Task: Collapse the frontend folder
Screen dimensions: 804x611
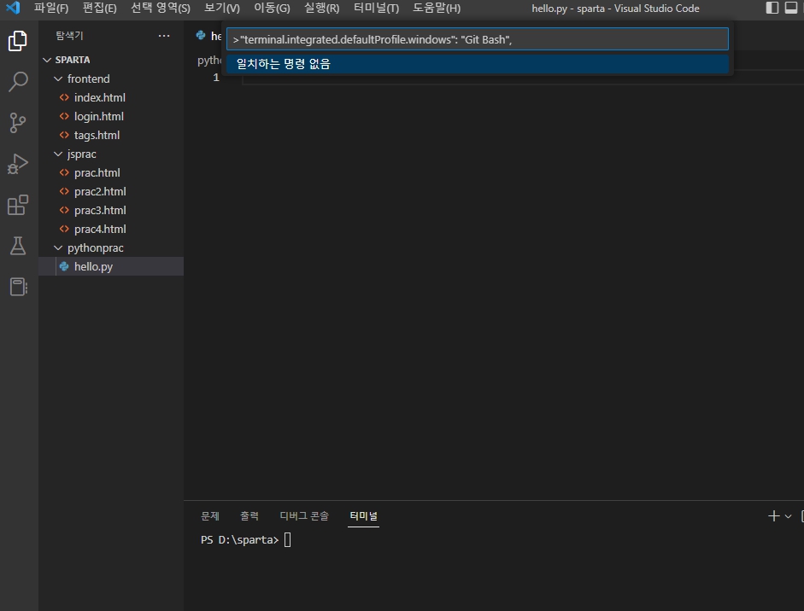Action: tap(58, 79)
